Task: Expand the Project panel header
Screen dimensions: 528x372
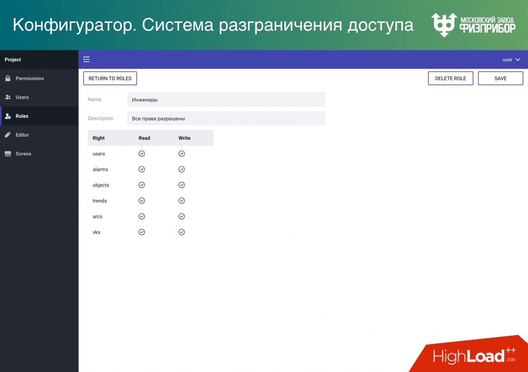Action: [x=13, y=59]
